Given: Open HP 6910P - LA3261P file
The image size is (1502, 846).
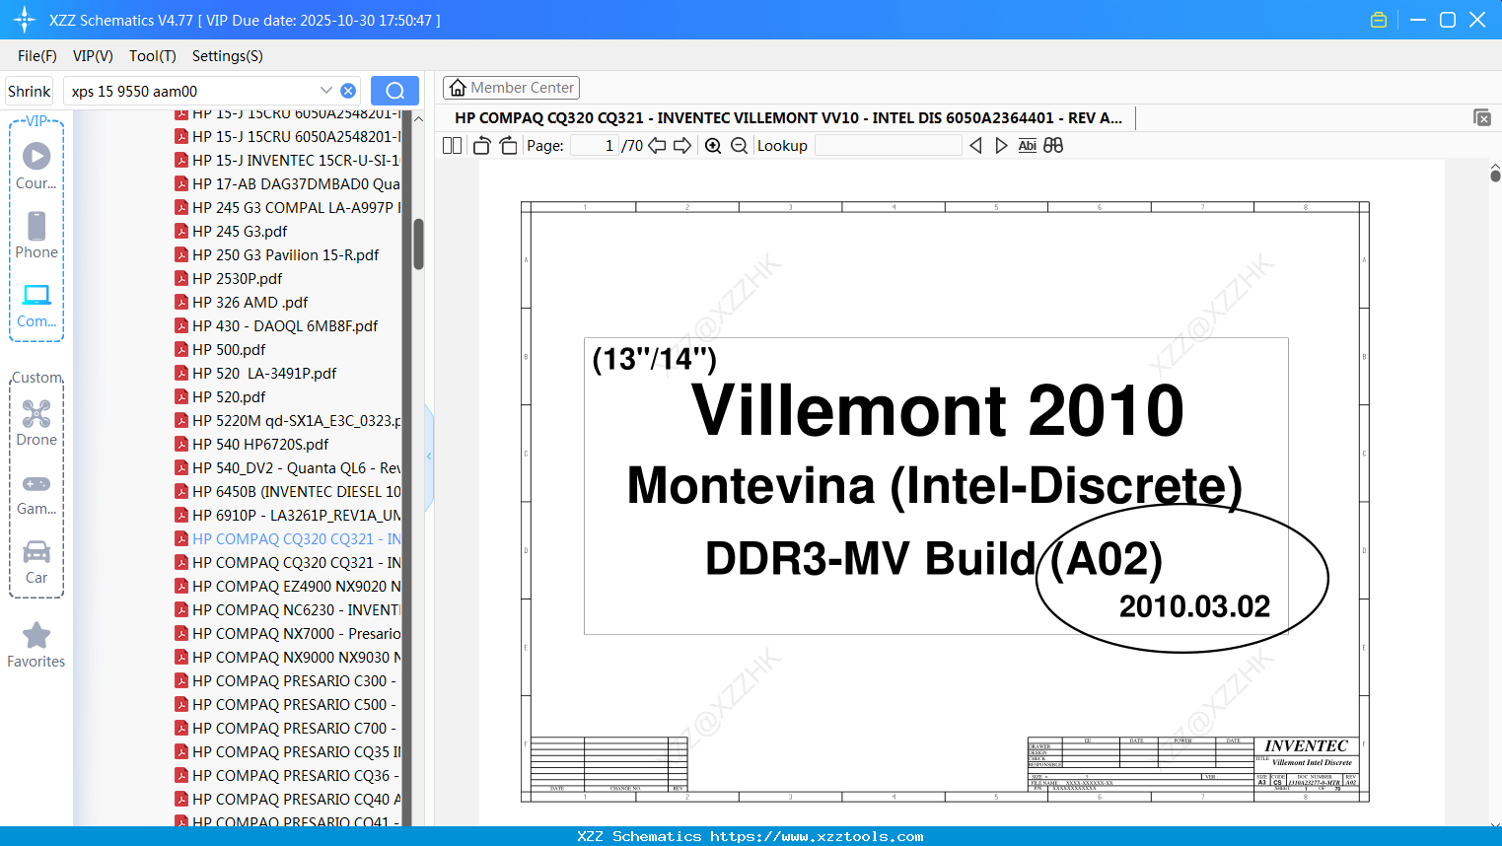Looking at the screenshot, I should (287, 515).
